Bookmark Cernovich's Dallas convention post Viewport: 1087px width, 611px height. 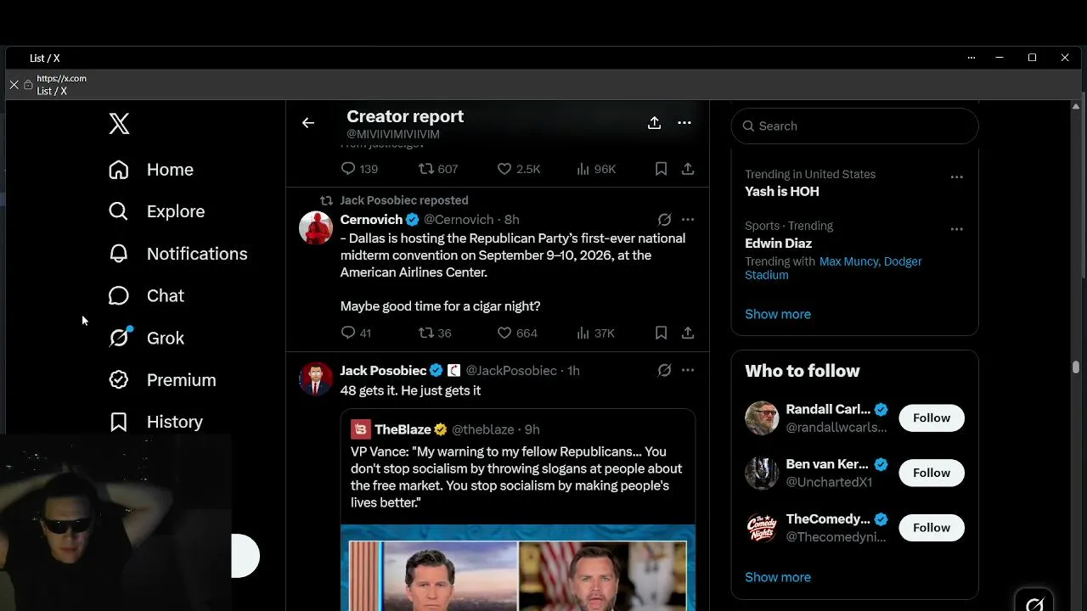[x=661, y=333]
